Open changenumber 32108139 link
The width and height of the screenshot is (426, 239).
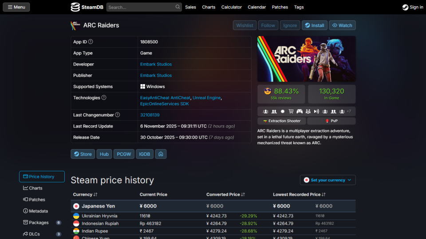click(x=150, y=115)
